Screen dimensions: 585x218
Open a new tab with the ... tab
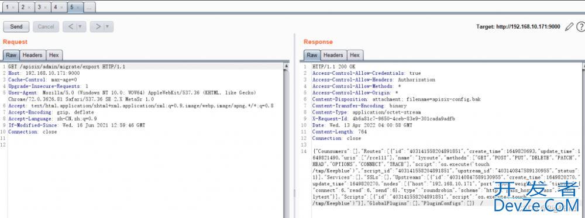[90, 7]
